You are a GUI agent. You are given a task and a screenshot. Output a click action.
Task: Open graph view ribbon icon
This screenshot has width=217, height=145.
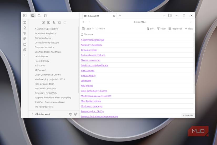click(25, 33)
